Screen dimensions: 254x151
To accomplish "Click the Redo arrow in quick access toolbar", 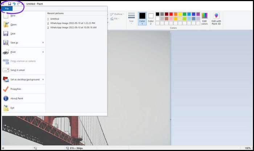I will 19,4.
